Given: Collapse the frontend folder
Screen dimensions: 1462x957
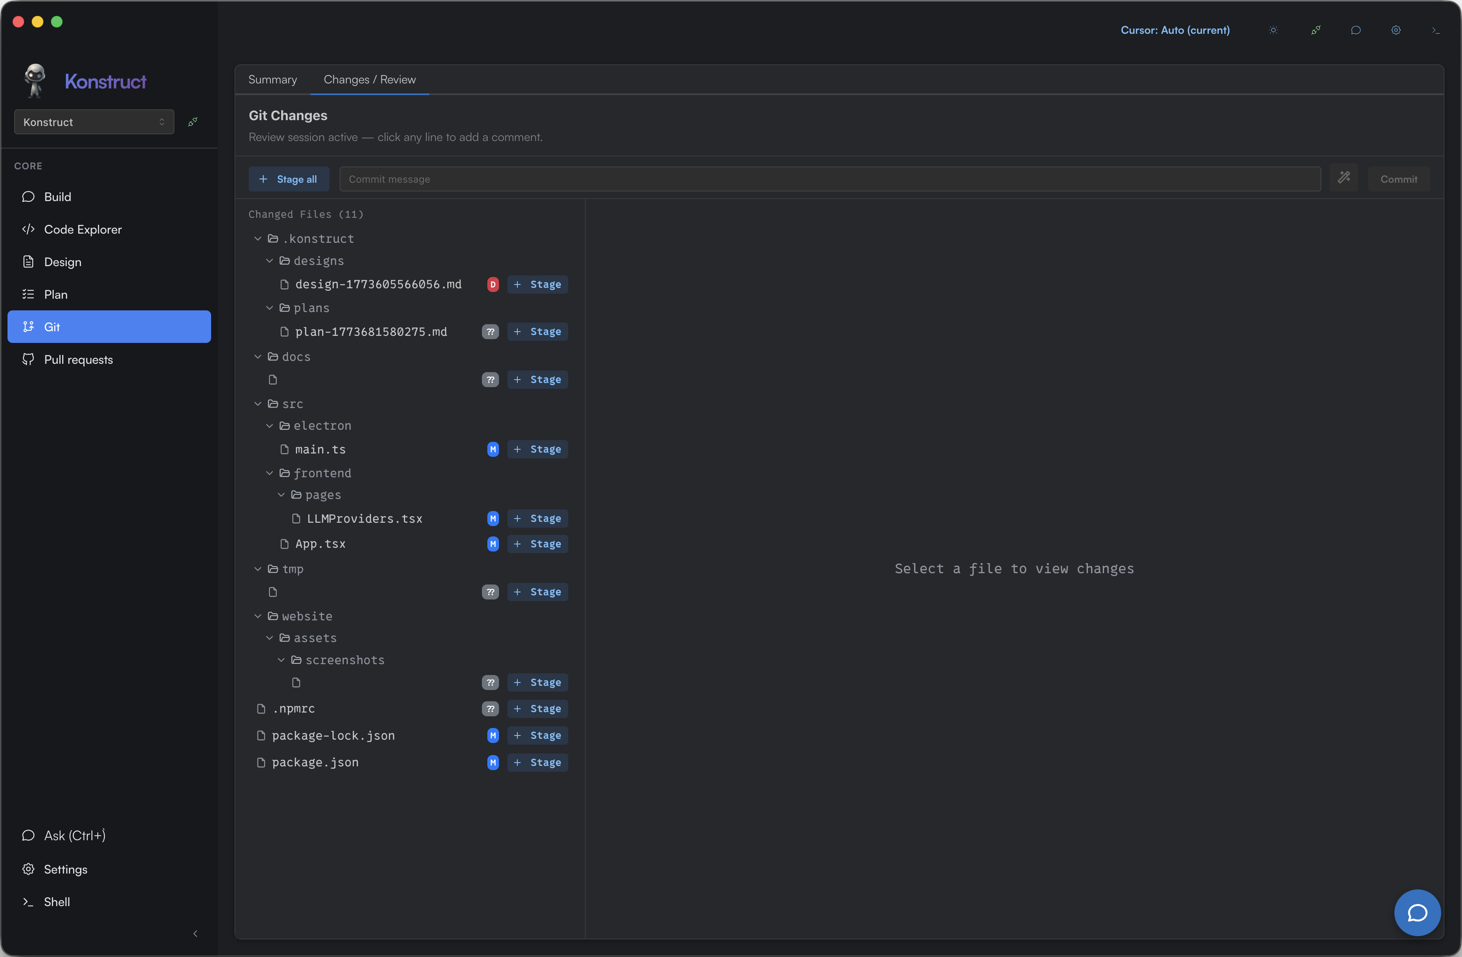Looking at the screenshot, I should tap(270, 473).
